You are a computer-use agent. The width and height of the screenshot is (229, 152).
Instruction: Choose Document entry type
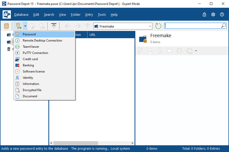click(x=45, y=96)
